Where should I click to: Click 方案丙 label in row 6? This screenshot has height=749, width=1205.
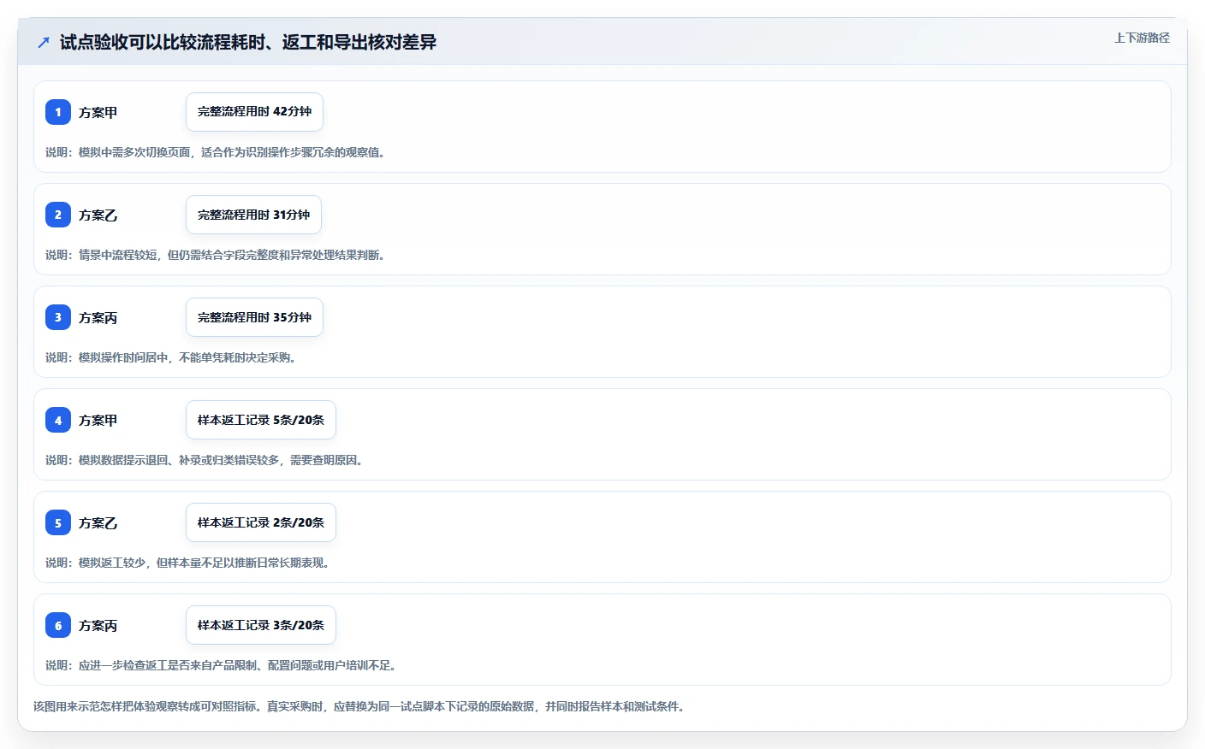[x=98, y=625]
